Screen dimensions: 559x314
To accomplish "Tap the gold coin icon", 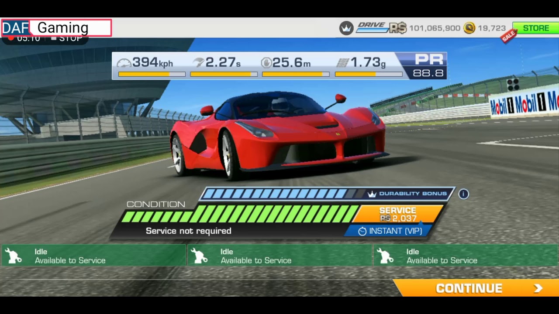I will (469, 28).
